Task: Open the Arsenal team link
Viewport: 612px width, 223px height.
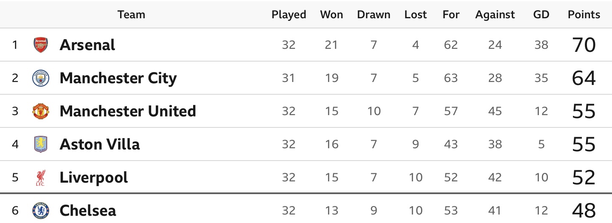Action: point(87,45)
